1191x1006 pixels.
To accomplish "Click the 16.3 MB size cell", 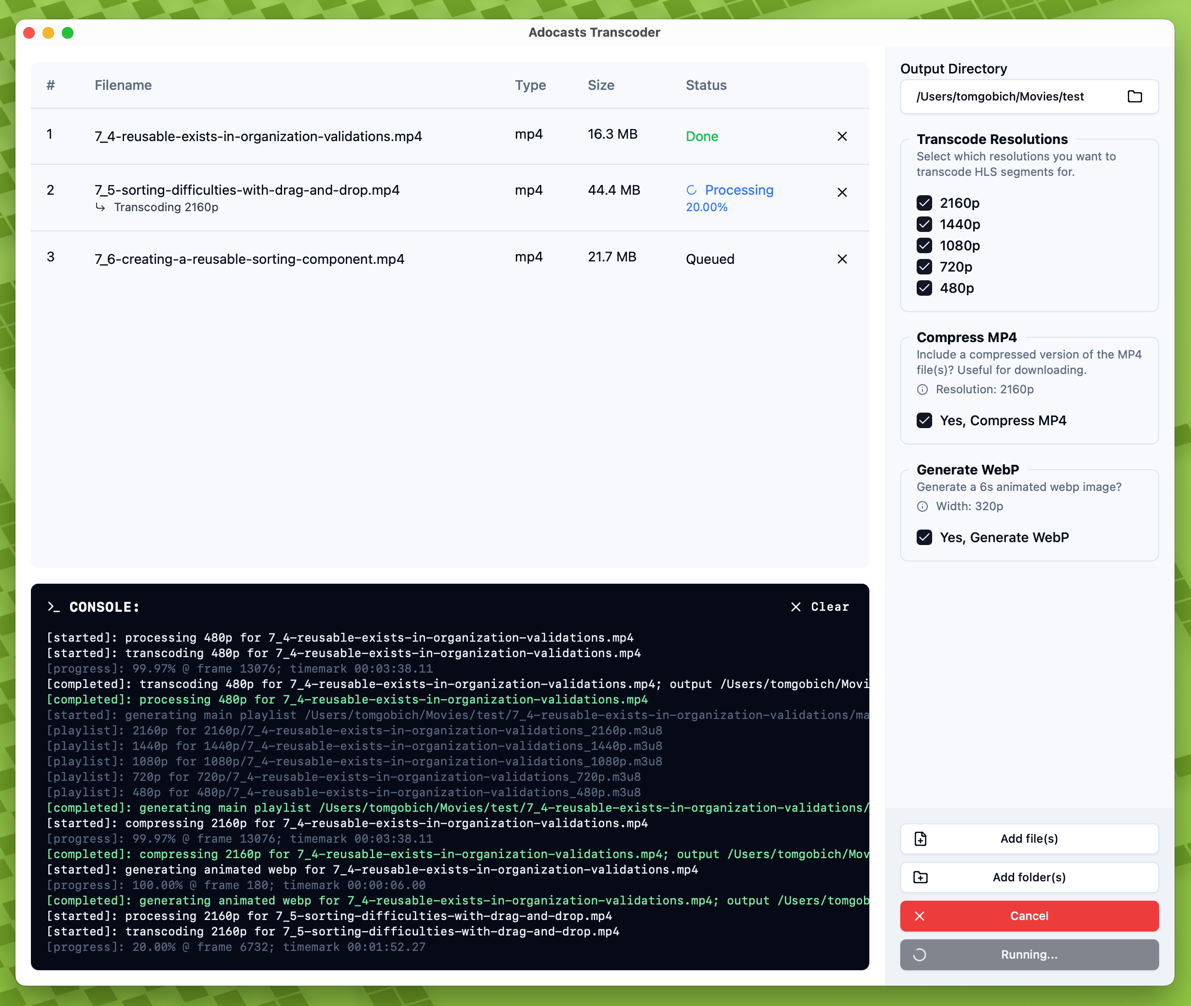I will tap(612, 134).
